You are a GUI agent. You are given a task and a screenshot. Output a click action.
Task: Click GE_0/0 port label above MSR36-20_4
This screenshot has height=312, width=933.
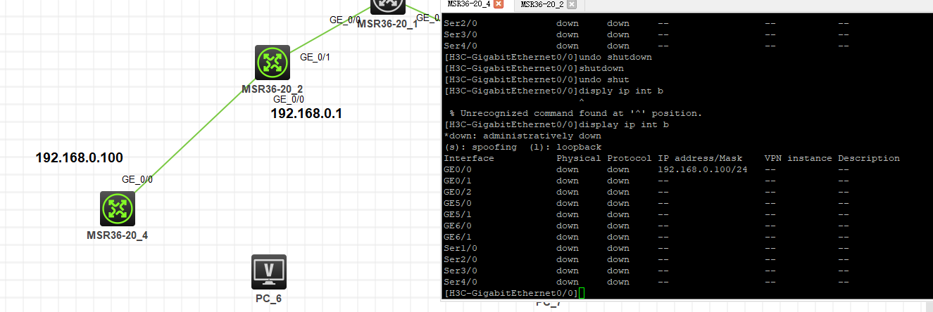pyautogui.click(x=137, y=179)
